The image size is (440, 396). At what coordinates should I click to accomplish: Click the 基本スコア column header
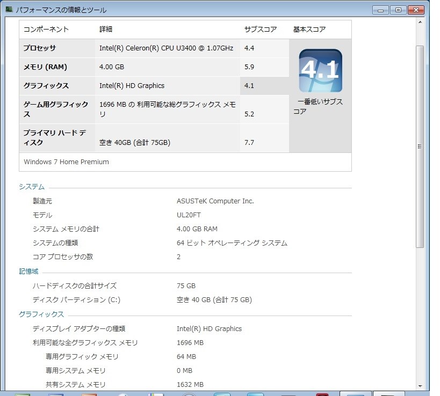[309, 30]
